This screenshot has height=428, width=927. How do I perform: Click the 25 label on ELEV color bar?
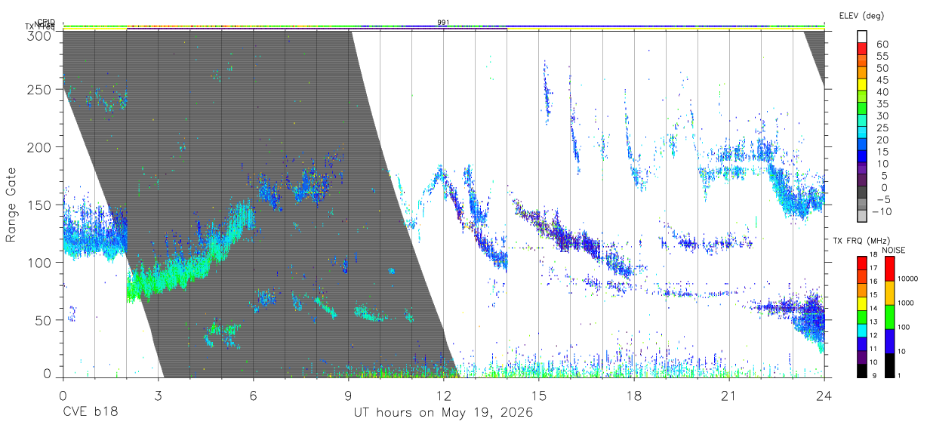point(882,128)
